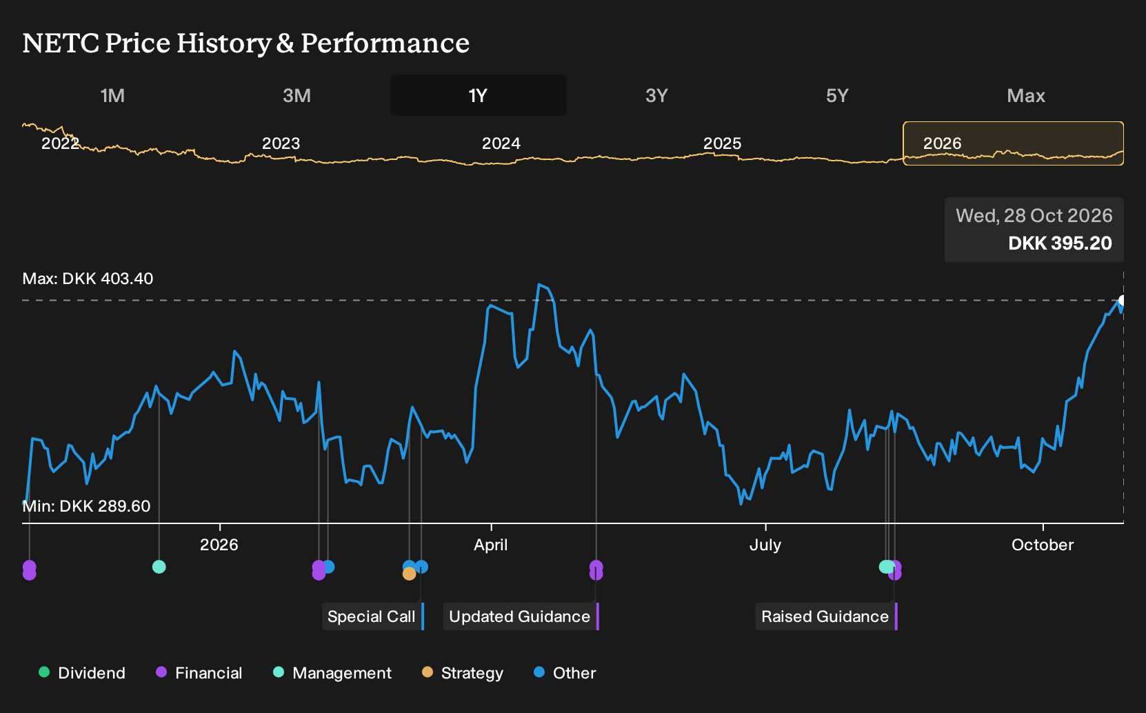Select the 1Y range tab
The image size is (1146, 713).
(x=479, y=95)
